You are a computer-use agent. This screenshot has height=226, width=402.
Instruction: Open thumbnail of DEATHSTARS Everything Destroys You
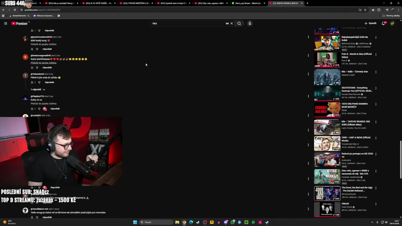(x=327, y=93)
